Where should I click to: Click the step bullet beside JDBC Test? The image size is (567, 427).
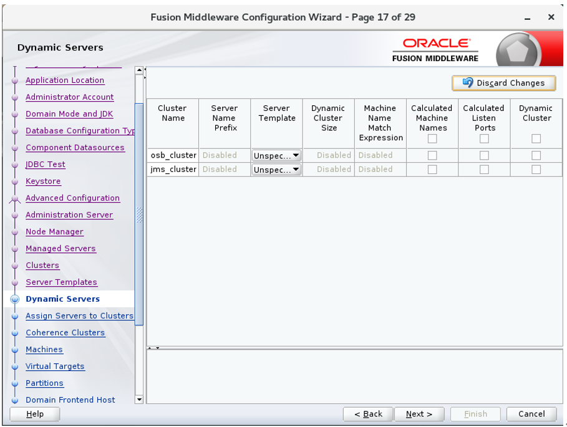pyautogui.click(x=15, y=165)
